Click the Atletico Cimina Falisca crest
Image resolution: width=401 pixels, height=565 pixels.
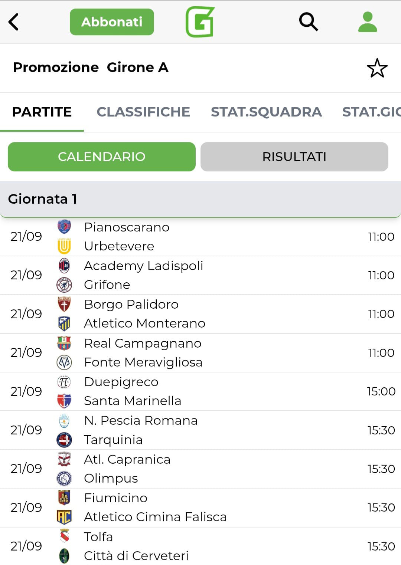coord(64,517)
